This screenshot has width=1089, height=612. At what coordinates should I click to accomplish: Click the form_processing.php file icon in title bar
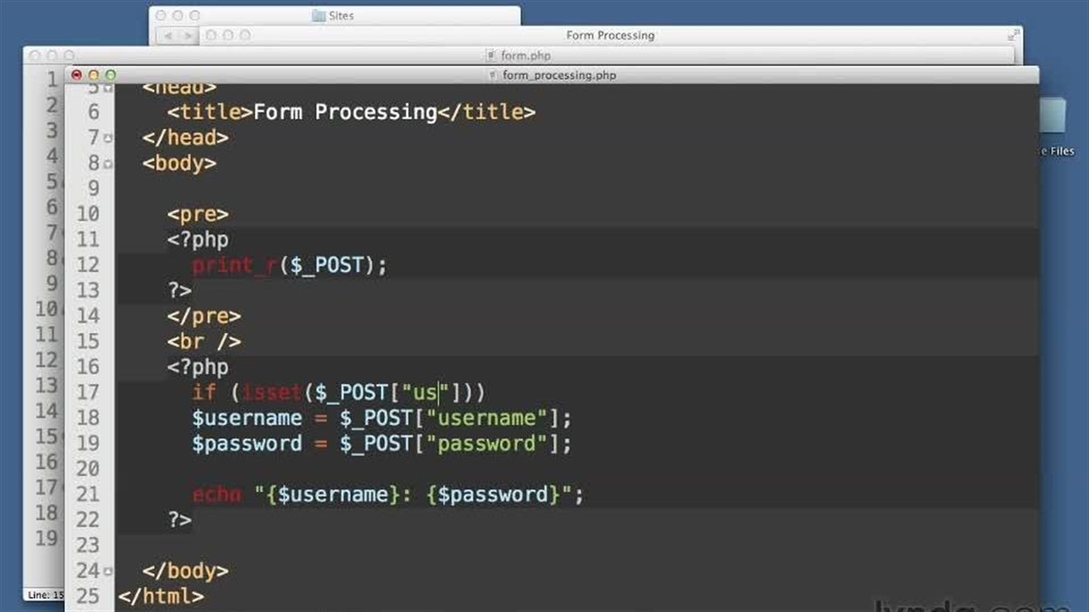pyautogui.click(x=493, y=75)
